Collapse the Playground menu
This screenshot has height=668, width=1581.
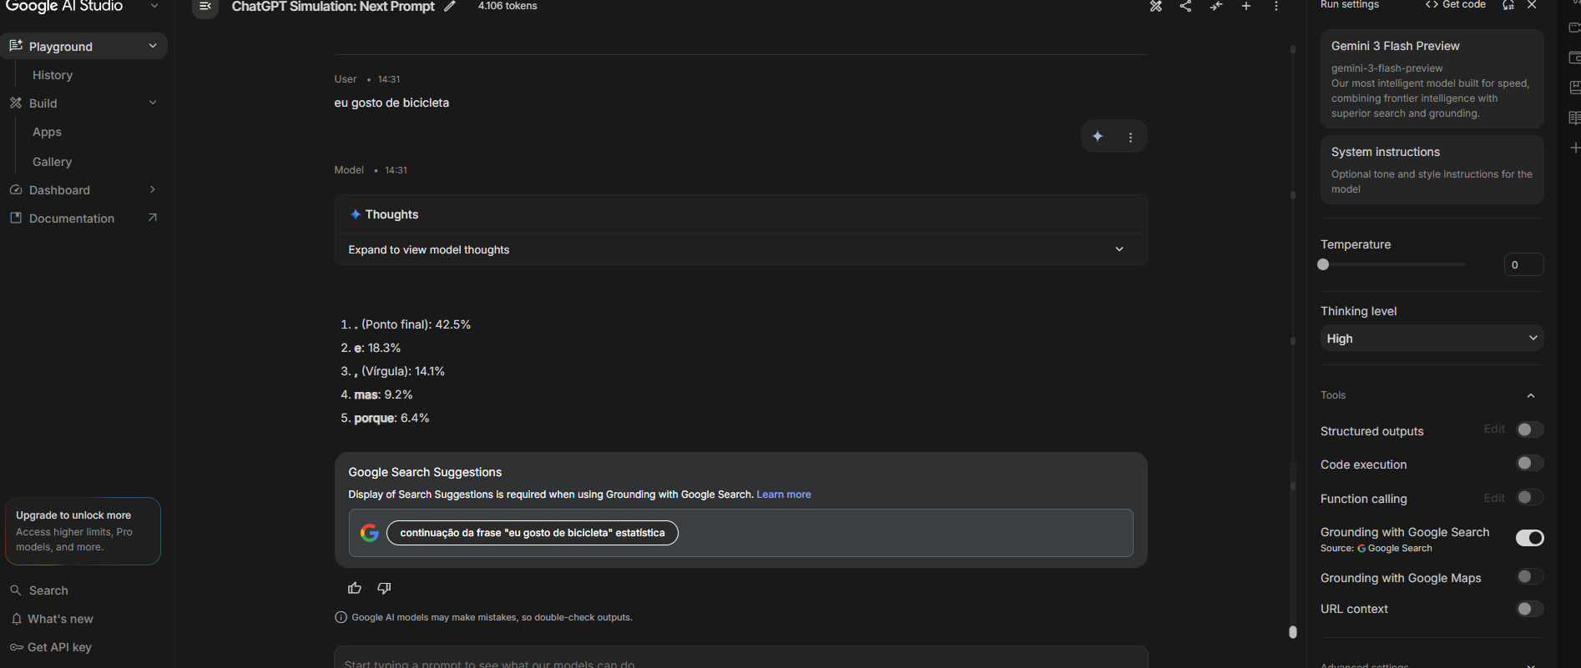pyautogui.click(x=153, y=46)
